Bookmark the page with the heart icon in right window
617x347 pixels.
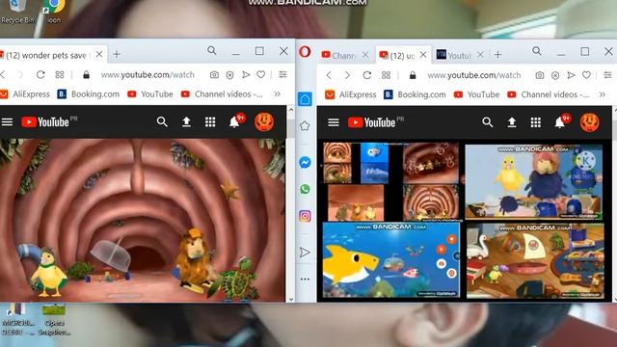587,75
